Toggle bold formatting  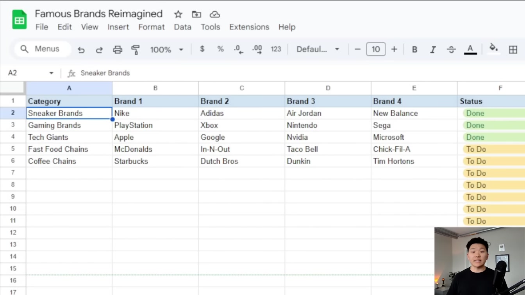pos(414,50)
